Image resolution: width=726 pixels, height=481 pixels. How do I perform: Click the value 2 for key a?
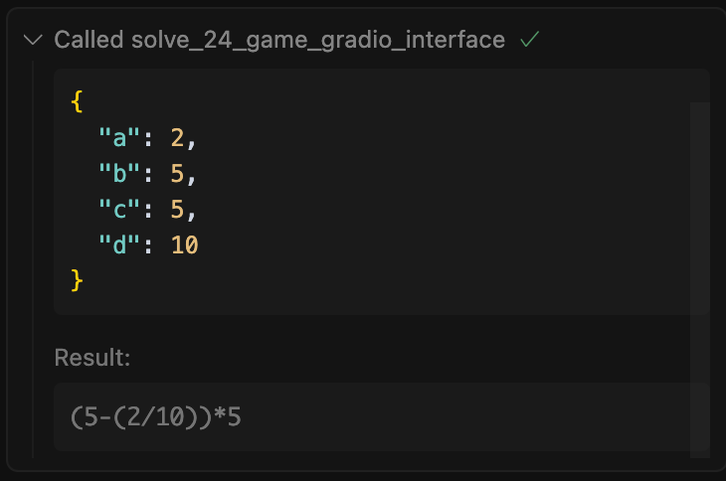tap(177, 137)
